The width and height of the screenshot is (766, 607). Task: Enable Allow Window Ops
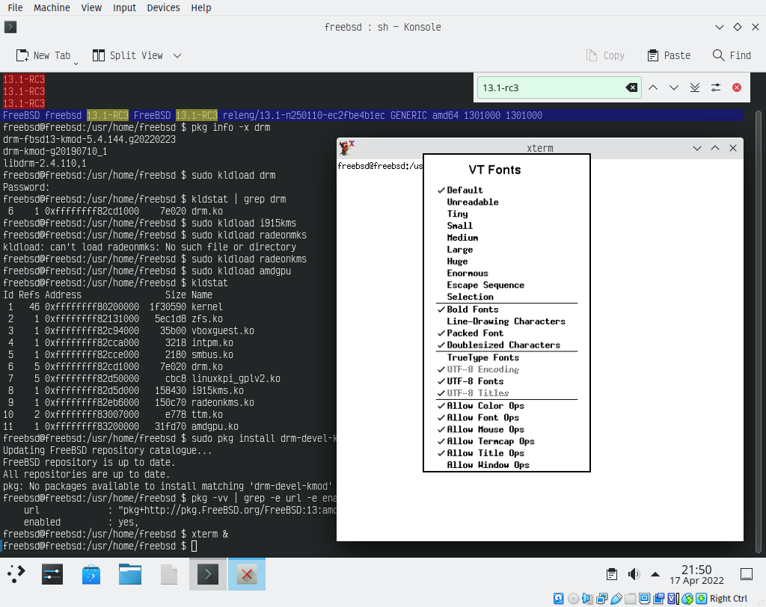pos(488,465)
